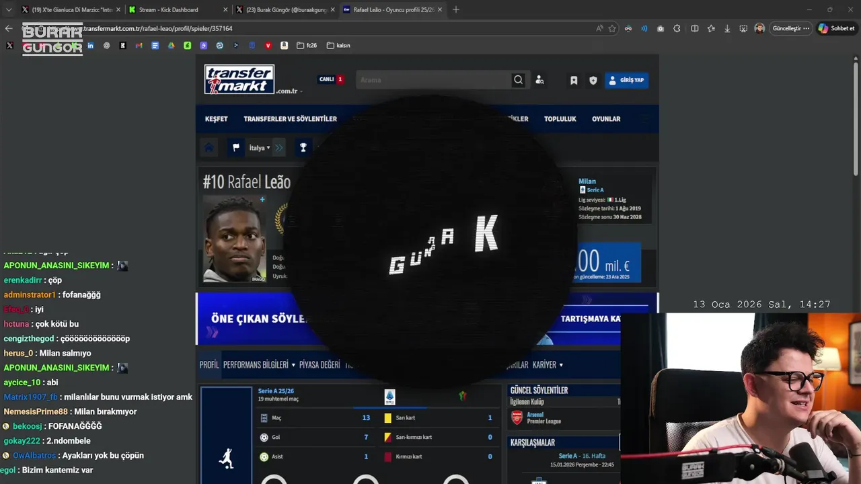Image resolution: width=861 pixels, height=484 pixels.
Task: Open the LinkedIn bookmark
Action: pos(90,46)
